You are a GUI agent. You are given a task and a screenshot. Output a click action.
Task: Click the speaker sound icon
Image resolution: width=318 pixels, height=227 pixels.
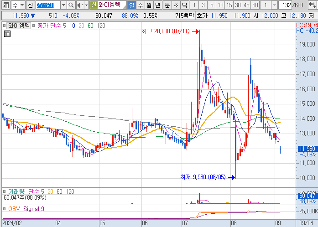pos(80,5)
